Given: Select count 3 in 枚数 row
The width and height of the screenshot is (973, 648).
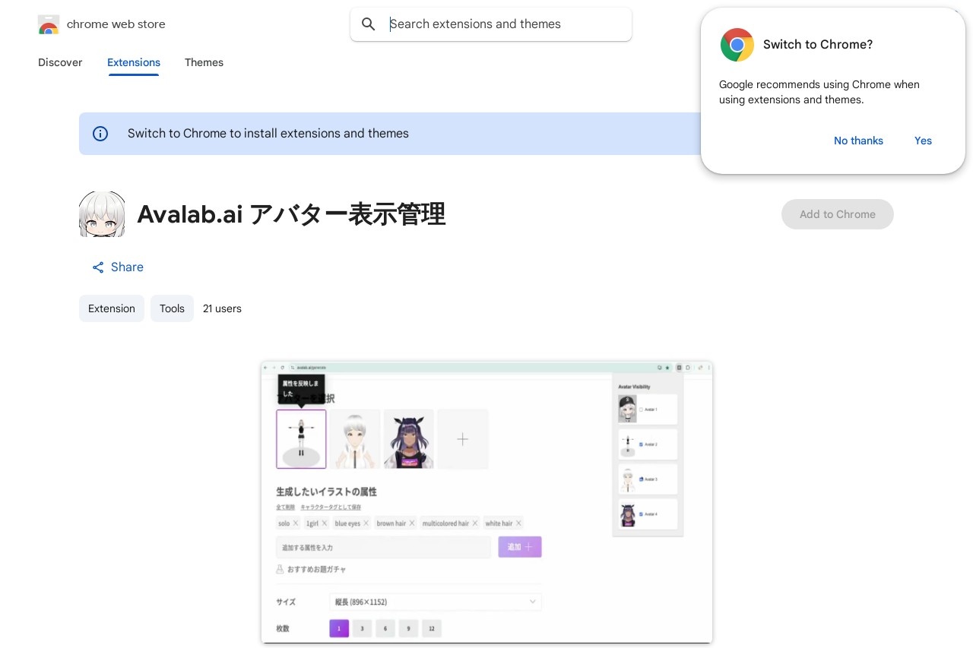Looking at the screenshot, I should point(363,628).
